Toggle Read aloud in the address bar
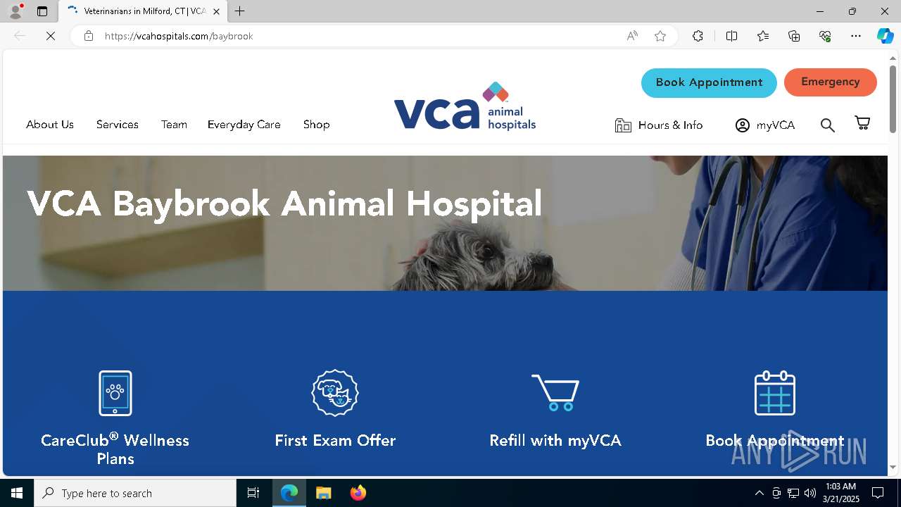Screen dimensions: 901x507 pyautogui.click(x=632, y=36)
